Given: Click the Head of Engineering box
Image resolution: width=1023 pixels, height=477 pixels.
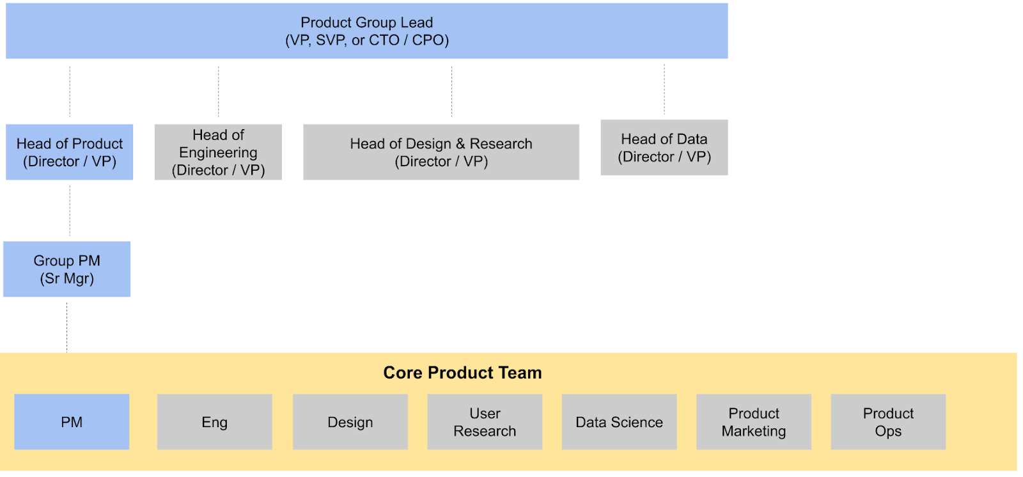Looking at the screenshot, I should (x=218, y=152).
